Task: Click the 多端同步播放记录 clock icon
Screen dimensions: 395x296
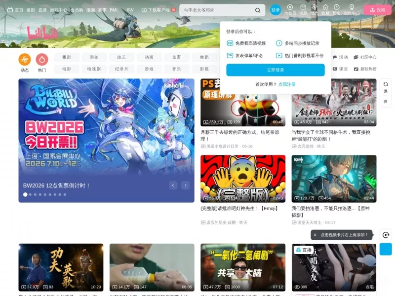Action: (279, 43)
